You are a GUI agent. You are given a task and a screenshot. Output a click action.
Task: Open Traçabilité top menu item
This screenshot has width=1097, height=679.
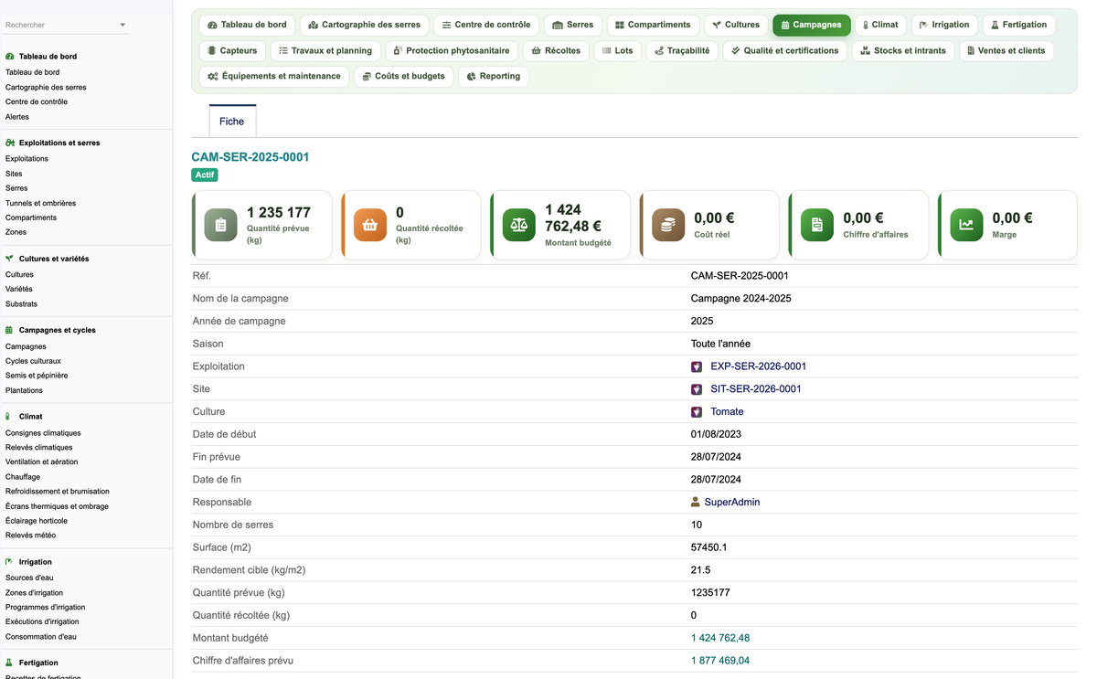click(x=682, y=50)
